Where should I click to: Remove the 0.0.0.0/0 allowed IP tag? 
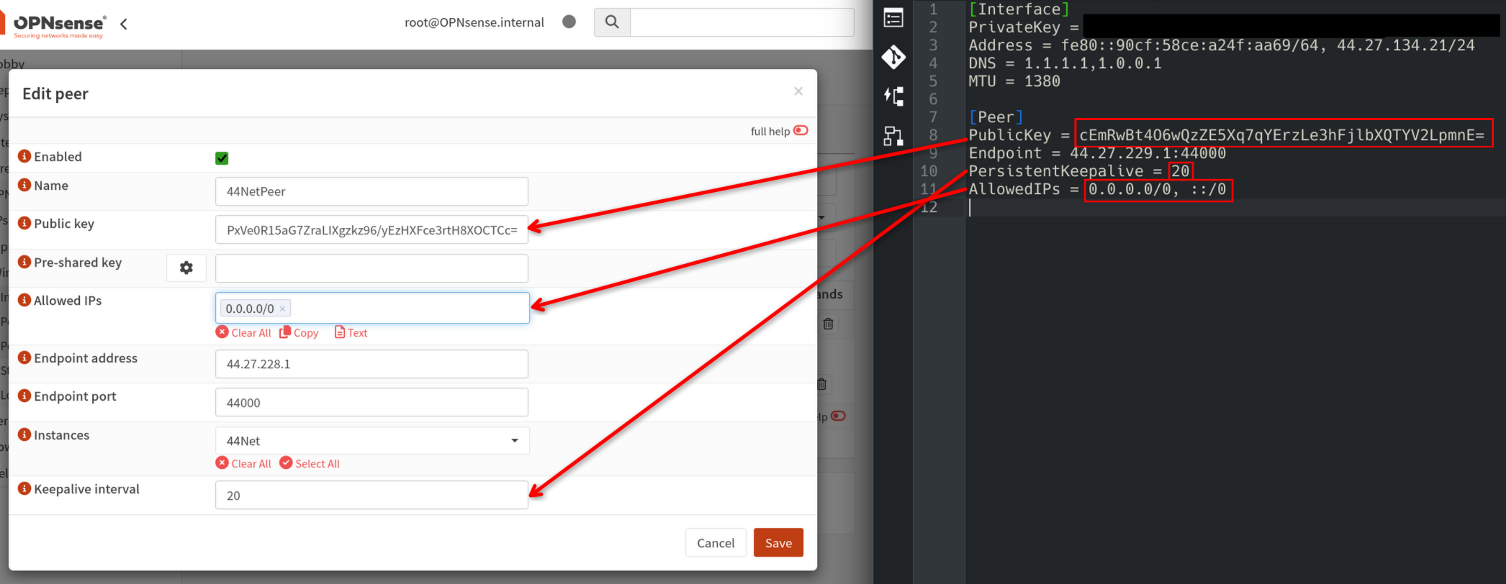point(282,309)
